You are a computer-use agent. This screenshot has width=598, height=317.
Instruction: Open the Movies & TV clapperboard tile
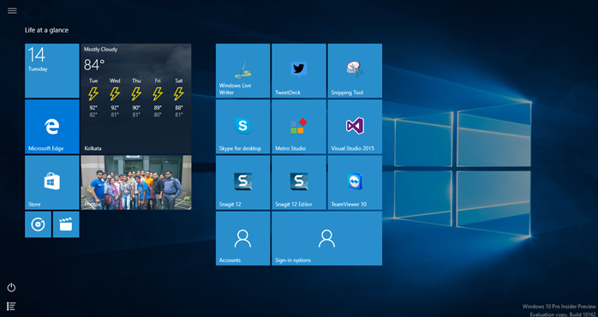tap(66, 224)
